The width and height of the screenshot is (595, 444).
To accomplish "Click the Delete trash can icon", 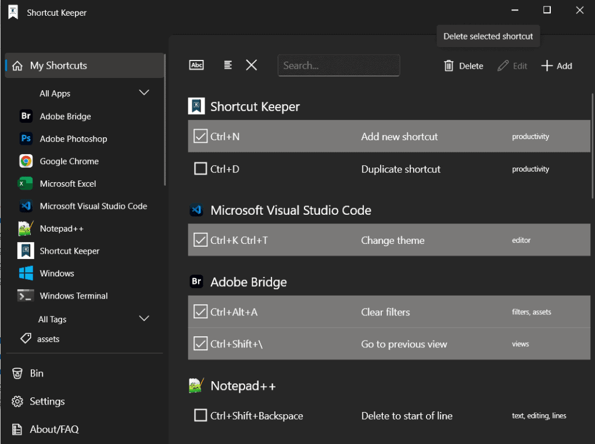I will pos(449,66).
